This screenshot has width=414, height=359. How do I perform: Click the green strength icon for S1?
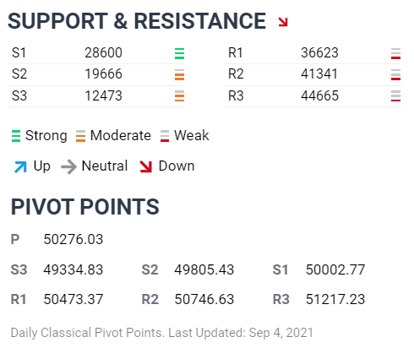(179, 53)
